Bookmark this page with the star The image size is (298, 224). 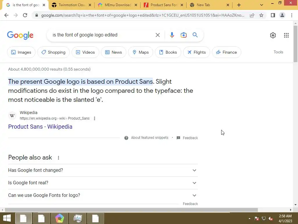click(x=261, y=15)
